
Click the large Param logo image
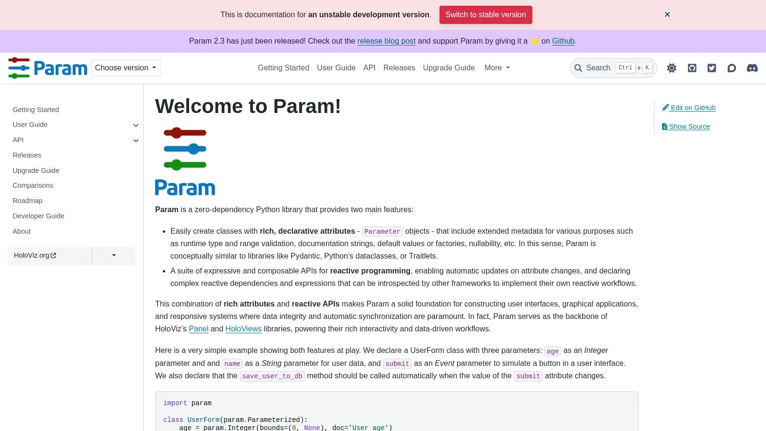pos(185,161)
